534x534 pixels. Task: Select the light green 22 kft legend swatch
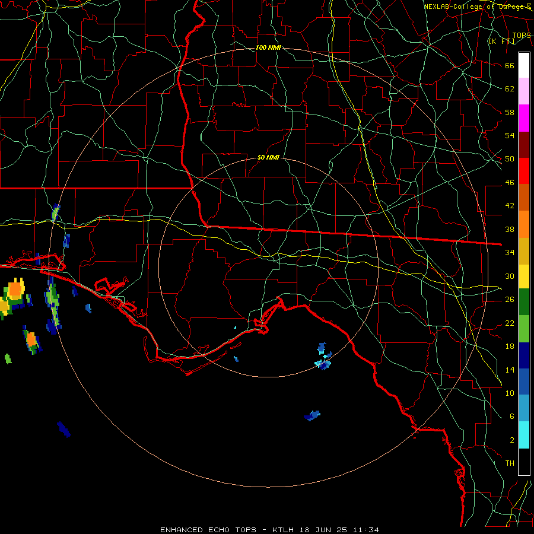coord(524,329)
